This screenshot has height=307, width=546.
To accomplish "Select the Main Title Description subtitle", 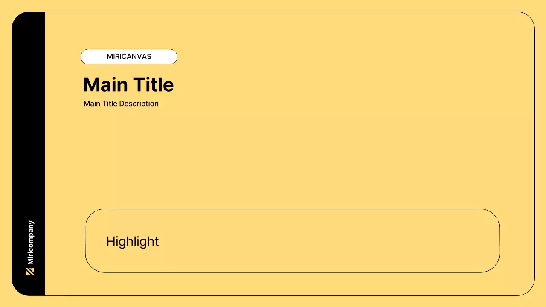I will coord(121,104).
